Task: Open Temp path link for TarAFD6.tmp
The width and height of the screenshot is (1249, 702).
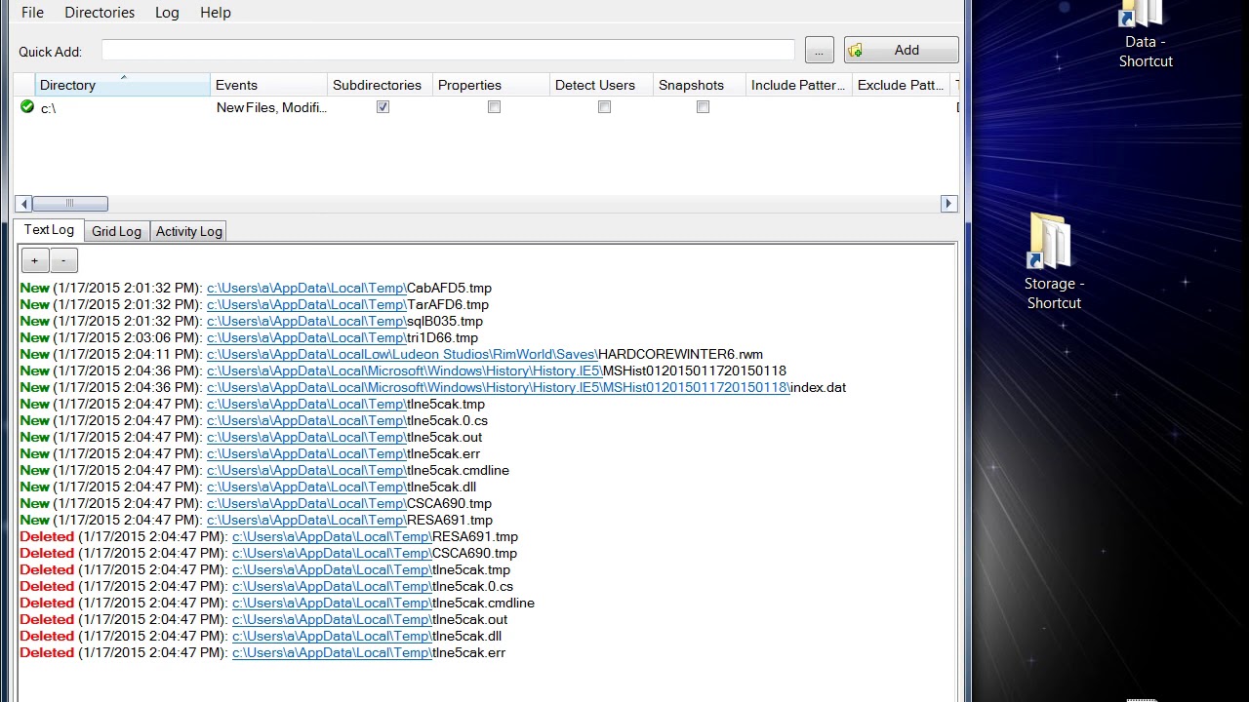Action: [x=306, y=304]
